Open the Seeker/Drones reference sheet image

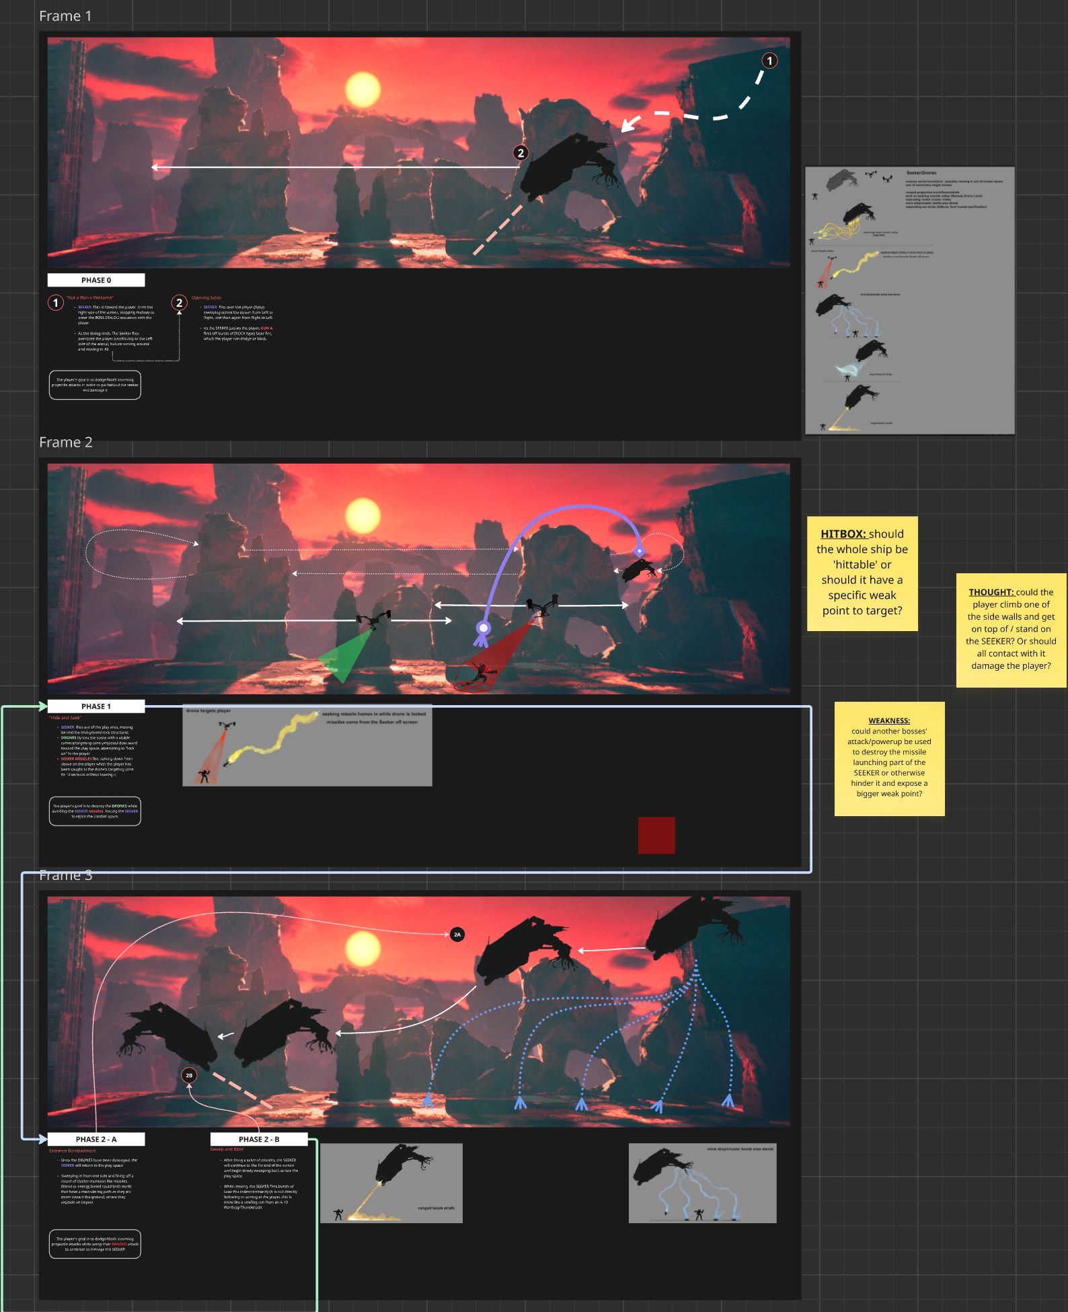coord(909,301)
